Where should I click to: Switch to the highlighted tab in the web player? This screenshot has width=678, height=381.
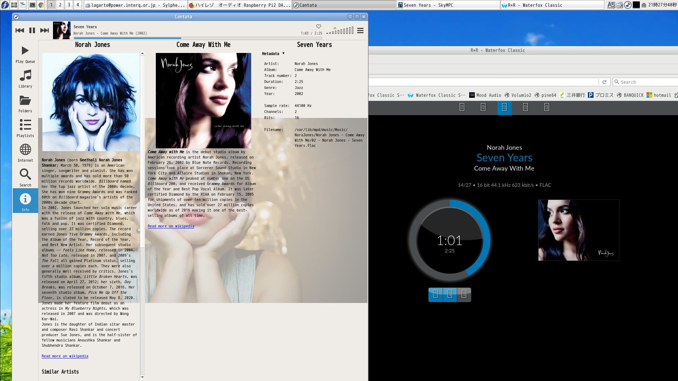(x=504, y=108)
